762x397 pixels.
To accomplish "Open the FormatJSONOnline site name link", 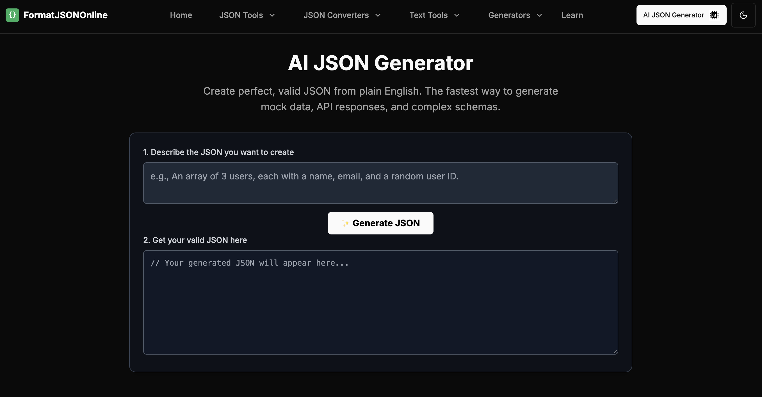I will pos(65,15).
